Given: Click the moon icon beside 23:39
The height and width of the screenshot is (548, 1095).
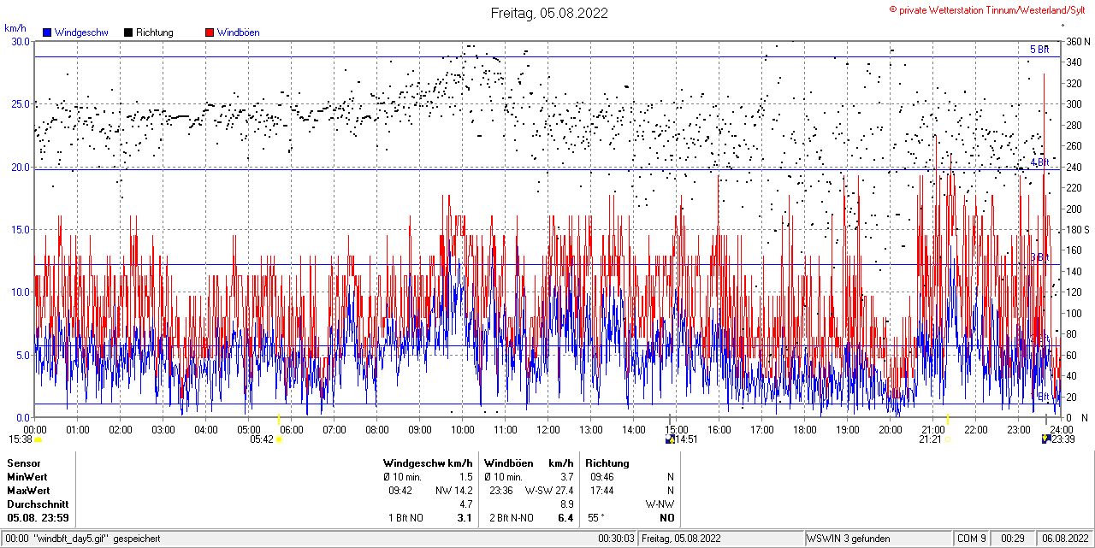Looking at the screenshot, I should 1045,439.
